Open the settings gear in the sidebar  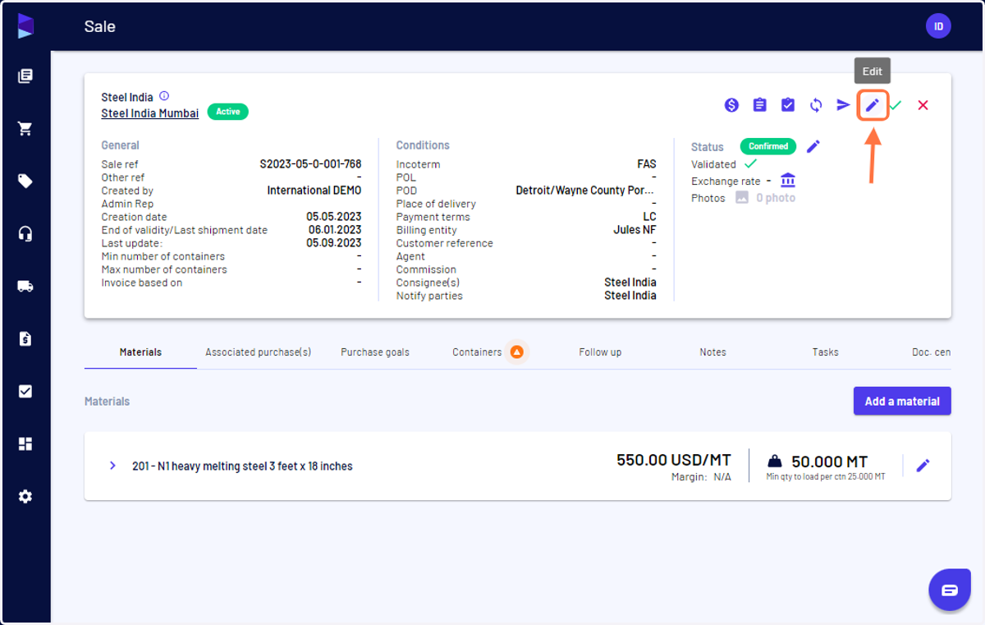[x=25, y=497]
